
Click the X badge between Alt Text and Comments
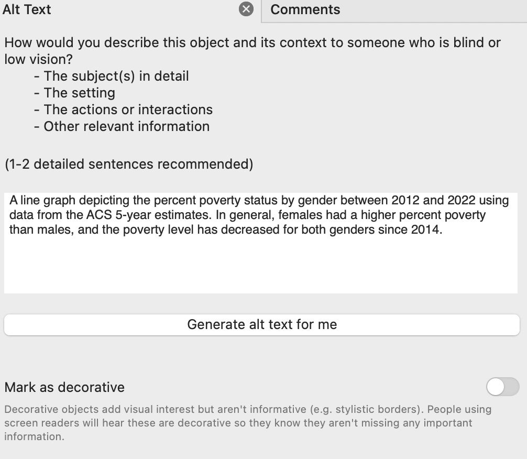[x=246, y=9]
